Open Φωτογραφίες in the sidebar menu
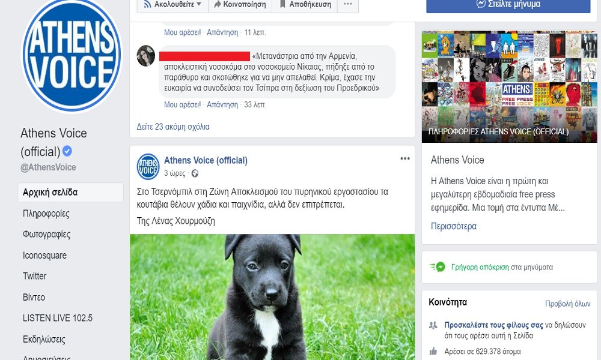 click(46, 234)
